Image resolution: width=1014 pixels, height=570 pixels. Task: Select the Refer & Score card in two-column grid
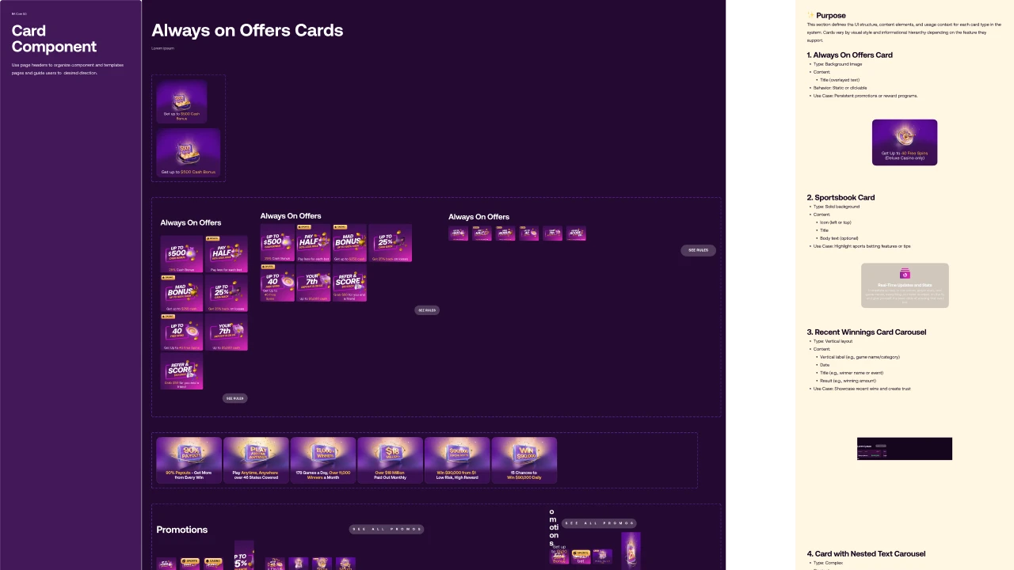(181, 371)
